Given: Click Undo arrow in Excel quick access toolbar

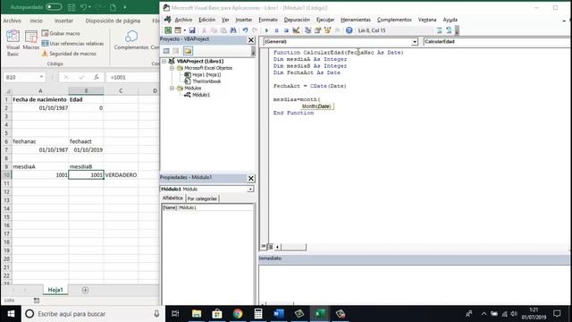Looking at the screenshot, I should click(x=83, y=7).
